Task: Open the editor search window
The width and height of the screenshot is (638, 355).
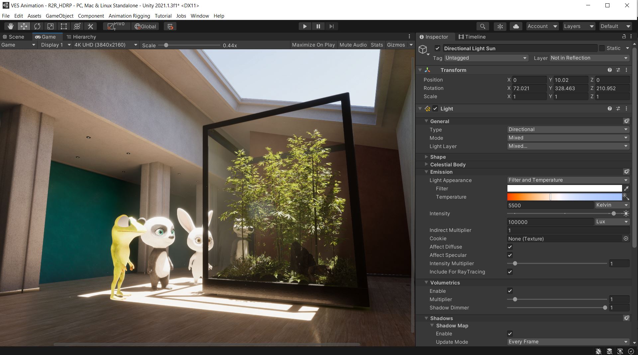Action: pyautogui.click(x=482, y=26)
